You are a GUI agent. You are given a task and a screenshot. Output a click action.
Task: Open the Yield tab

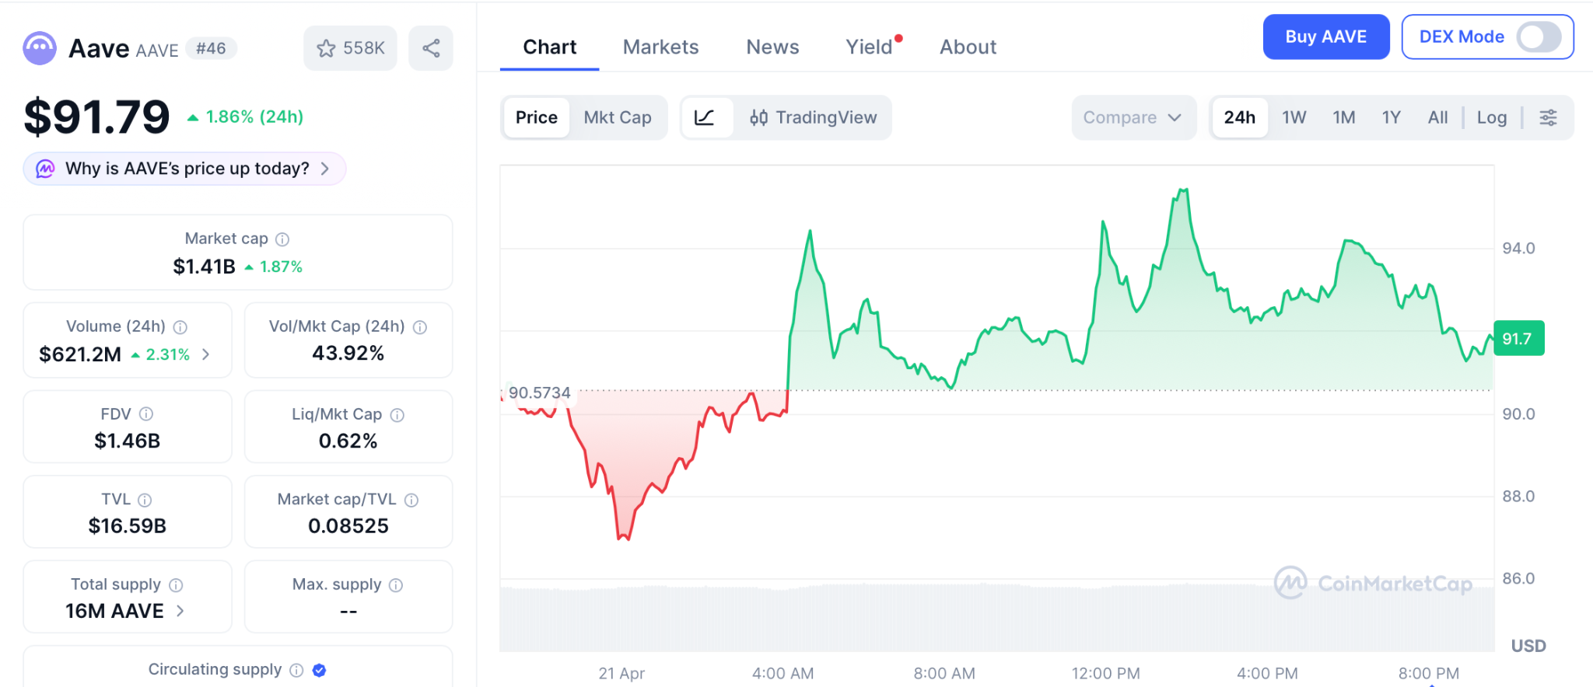pos(869,47)
